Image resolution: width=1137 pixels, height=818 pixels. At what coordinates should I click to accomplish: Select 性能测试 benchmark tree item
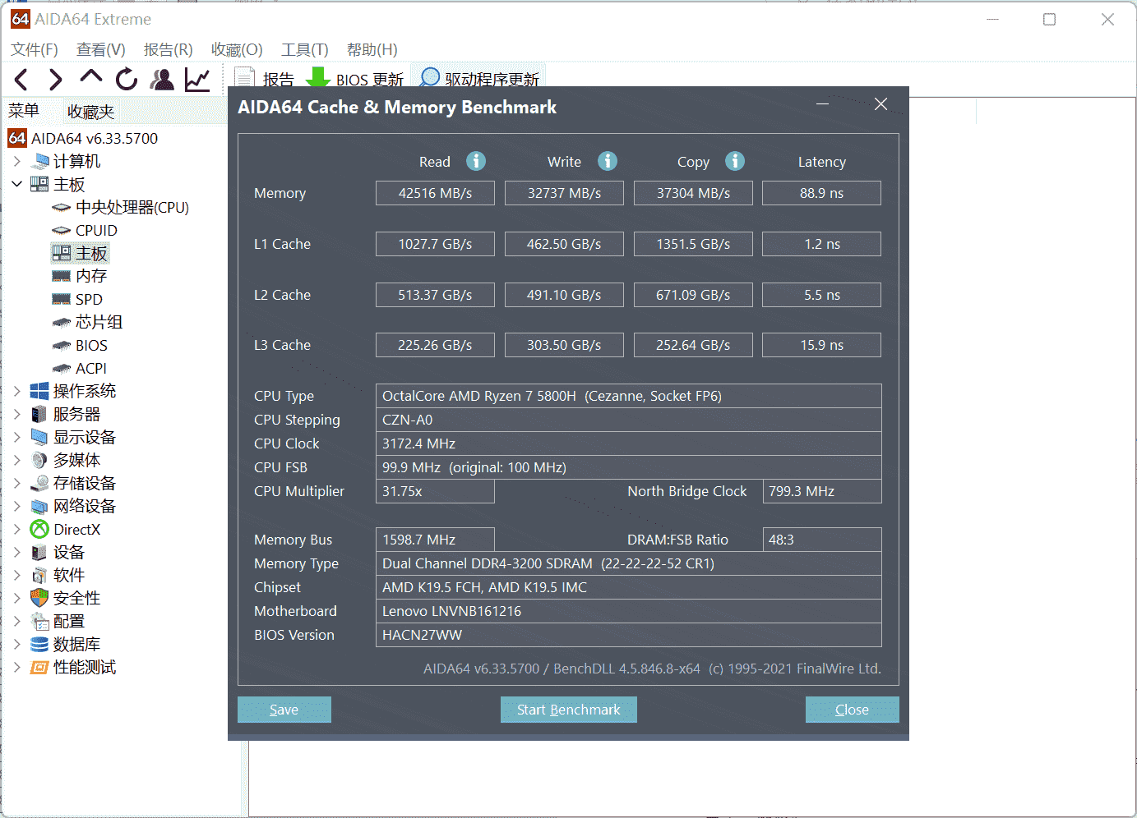[74, 667]
